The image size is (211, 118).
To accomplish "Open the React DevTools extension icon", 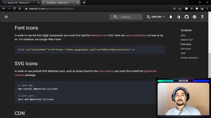I will (x=192, y=9).
